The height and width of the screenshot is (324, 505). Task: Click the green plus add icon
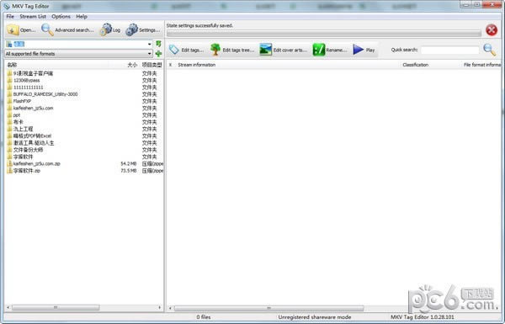(158, 54)
